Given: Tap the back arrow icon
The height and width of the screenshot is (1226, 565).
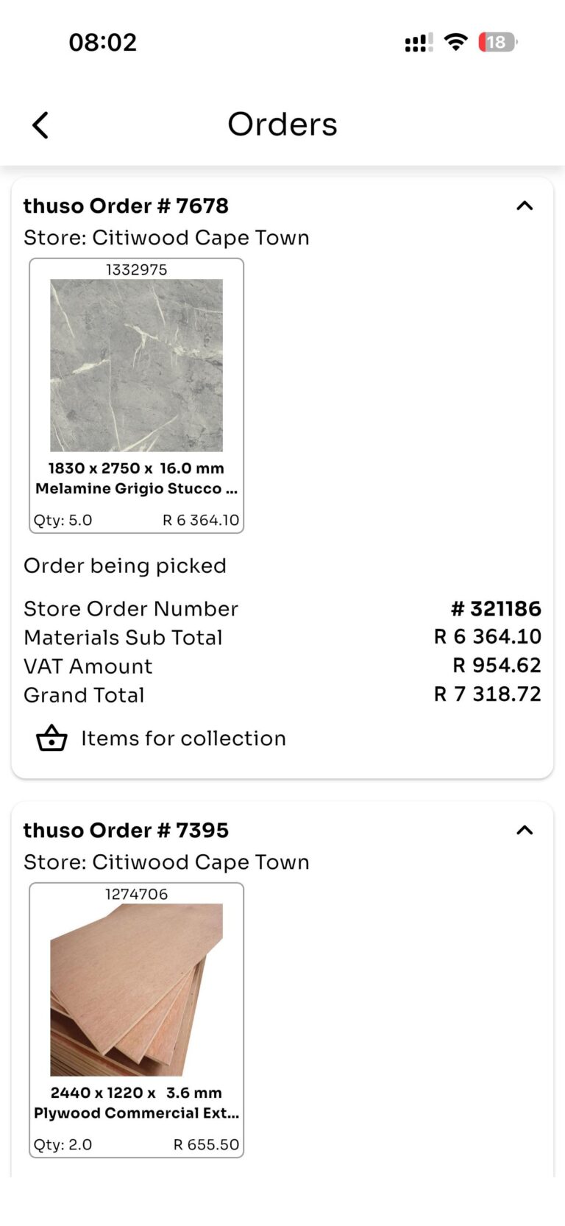Looking at the screenshot, I should coord(40,125).
